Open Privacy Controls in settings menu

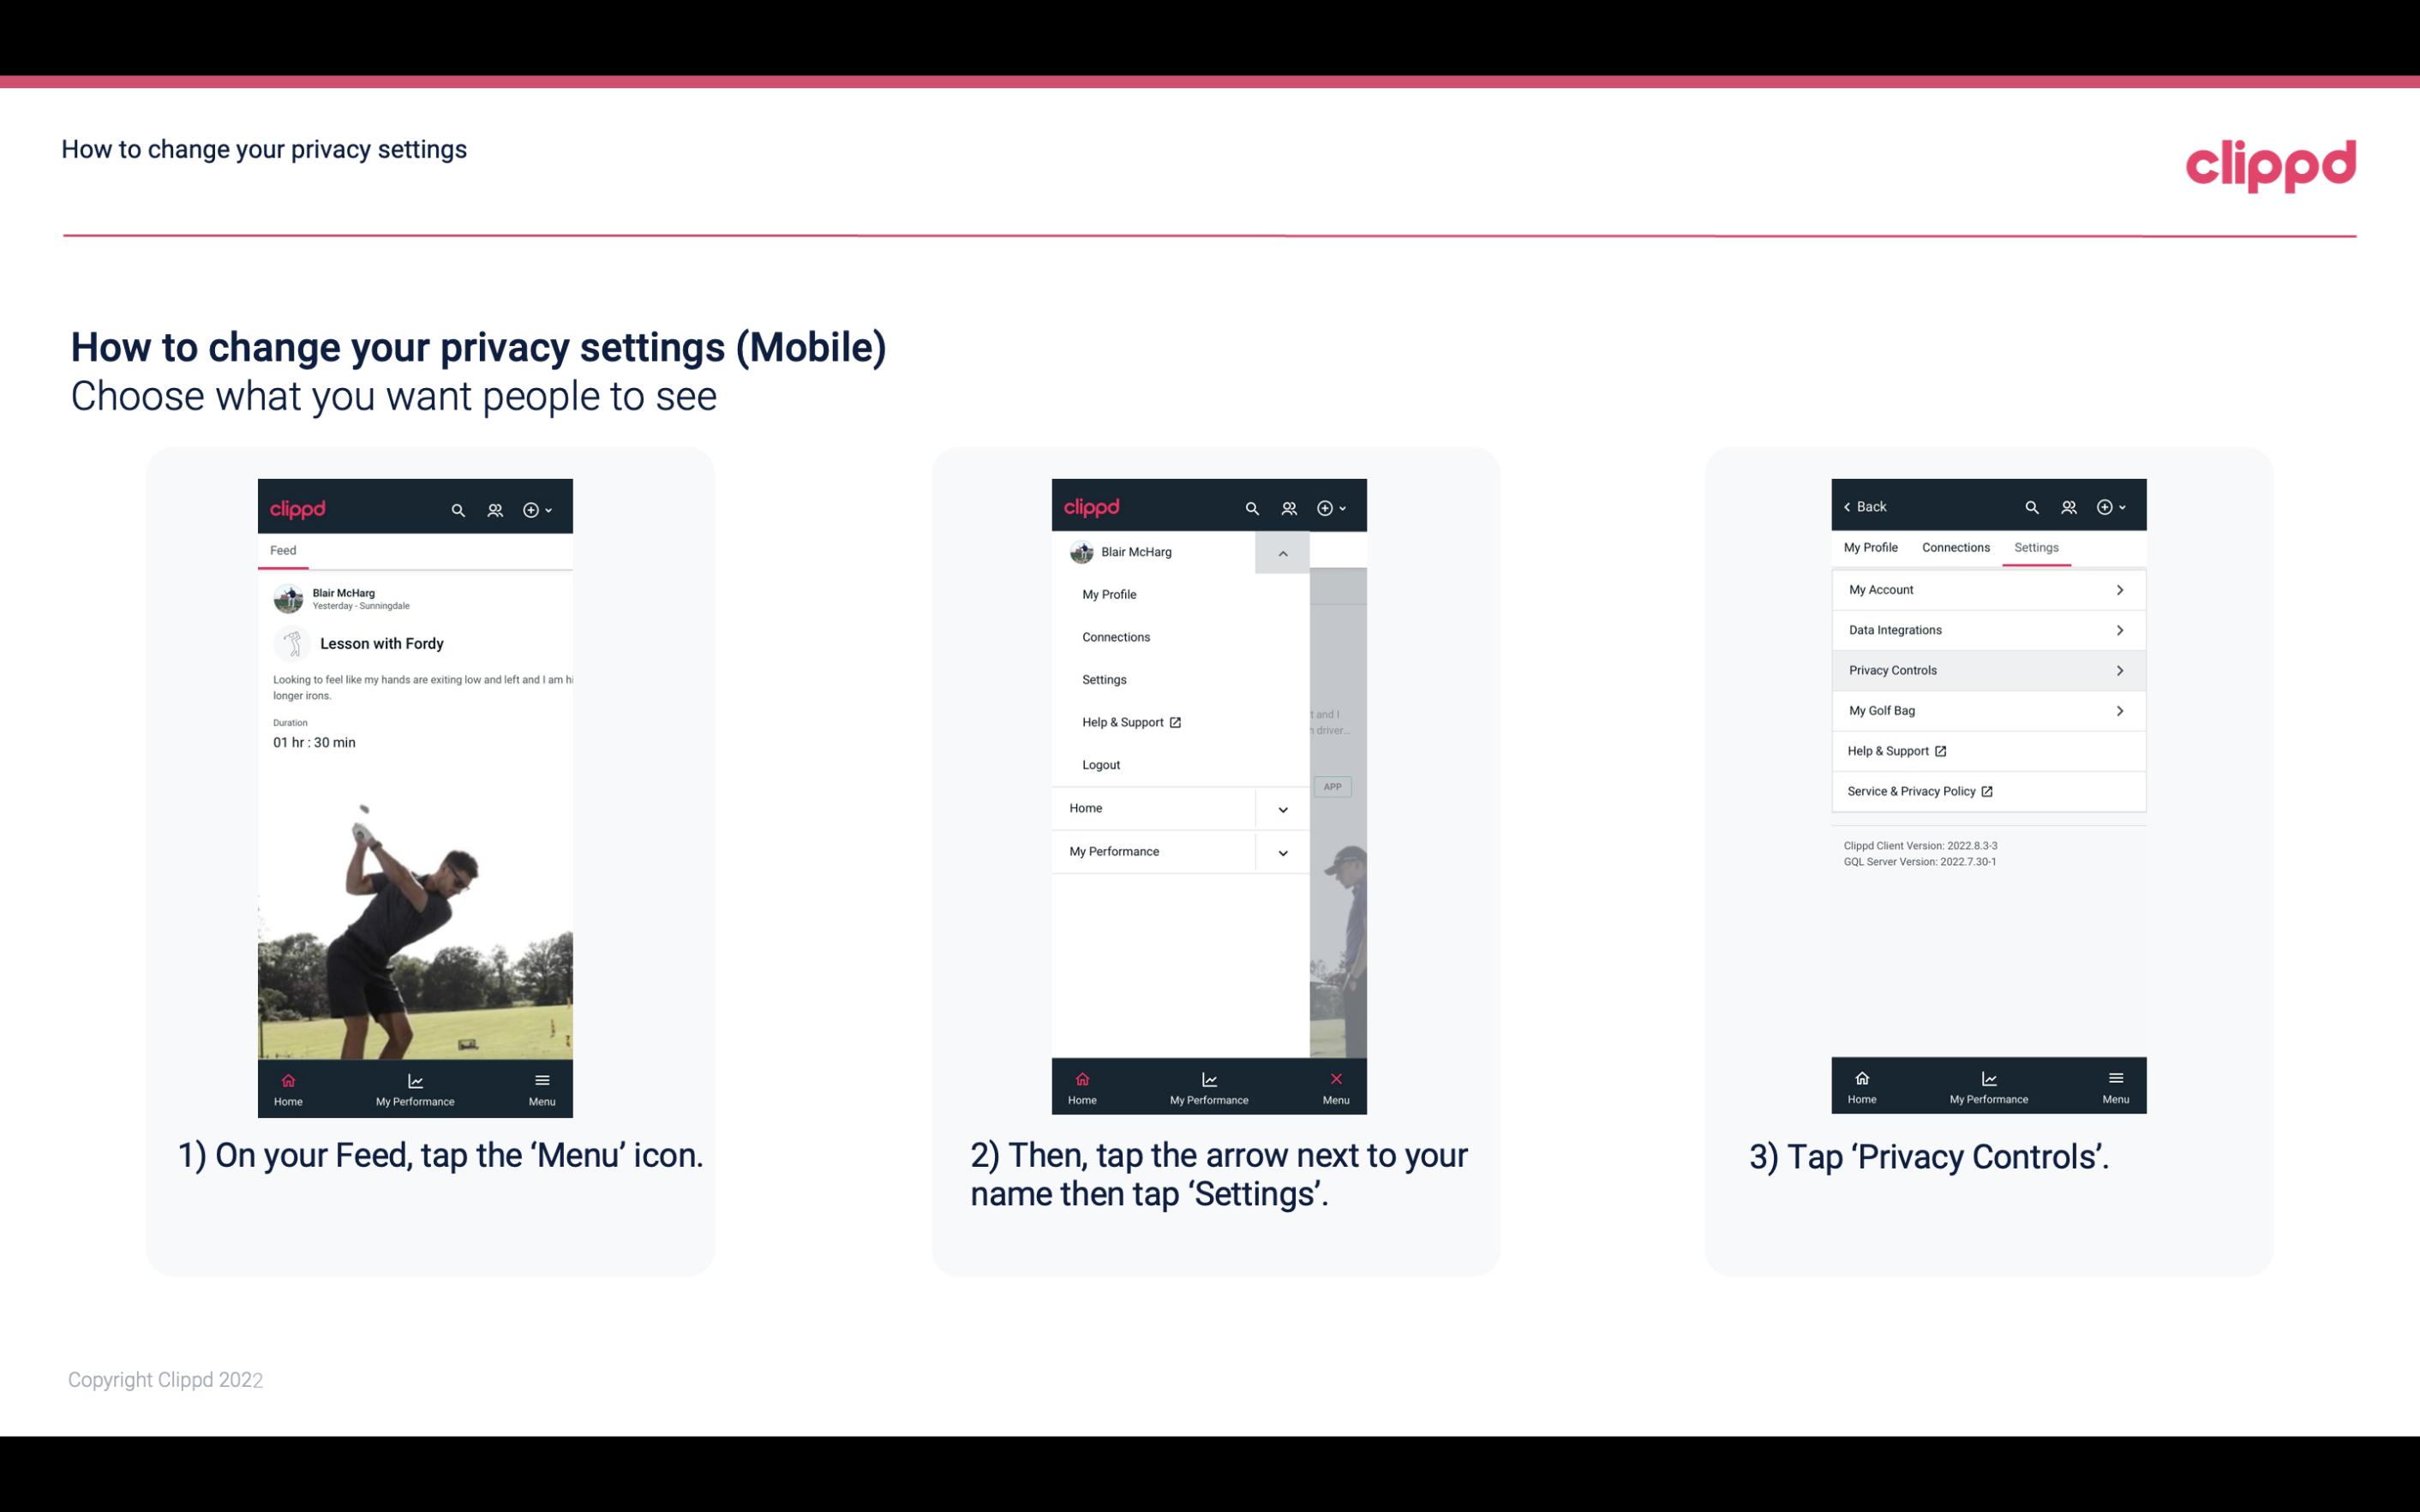click(x=1986, y=671)
